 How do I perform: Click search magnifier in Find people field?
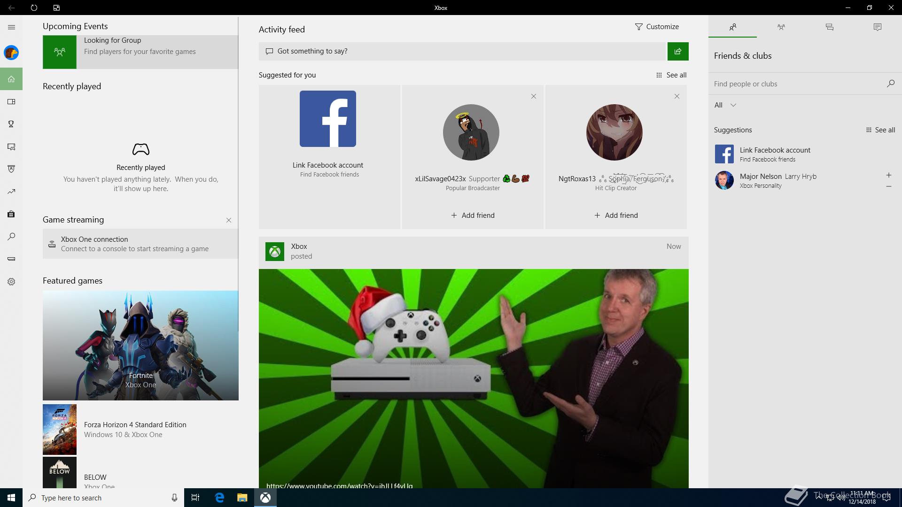[x=890, y=84]
